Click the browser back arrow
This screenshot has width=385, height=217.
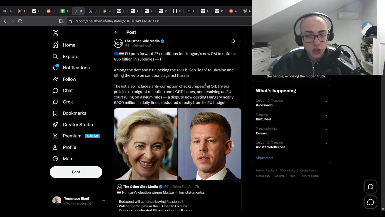[x=5, y=21]
